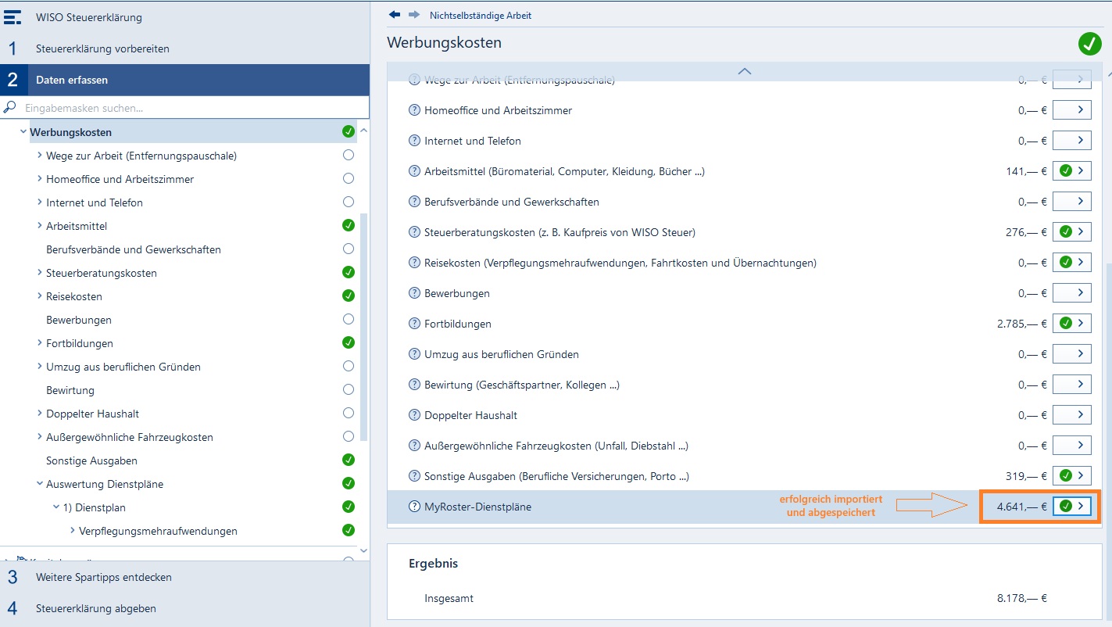Viewport: 1112px width, 627px height.
Task: Click the large green checkmark next to Werbungskosten heading
Action: pyautogui.click(x=1089, y=44)
